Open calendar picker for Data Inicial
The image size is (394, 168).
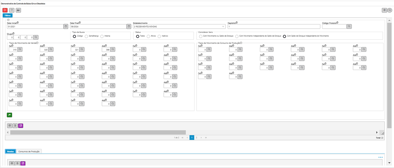pos(65,26)
